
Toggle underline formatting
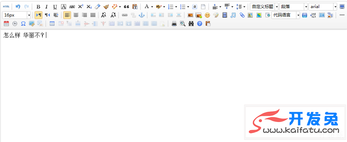(x=55, y=7)
